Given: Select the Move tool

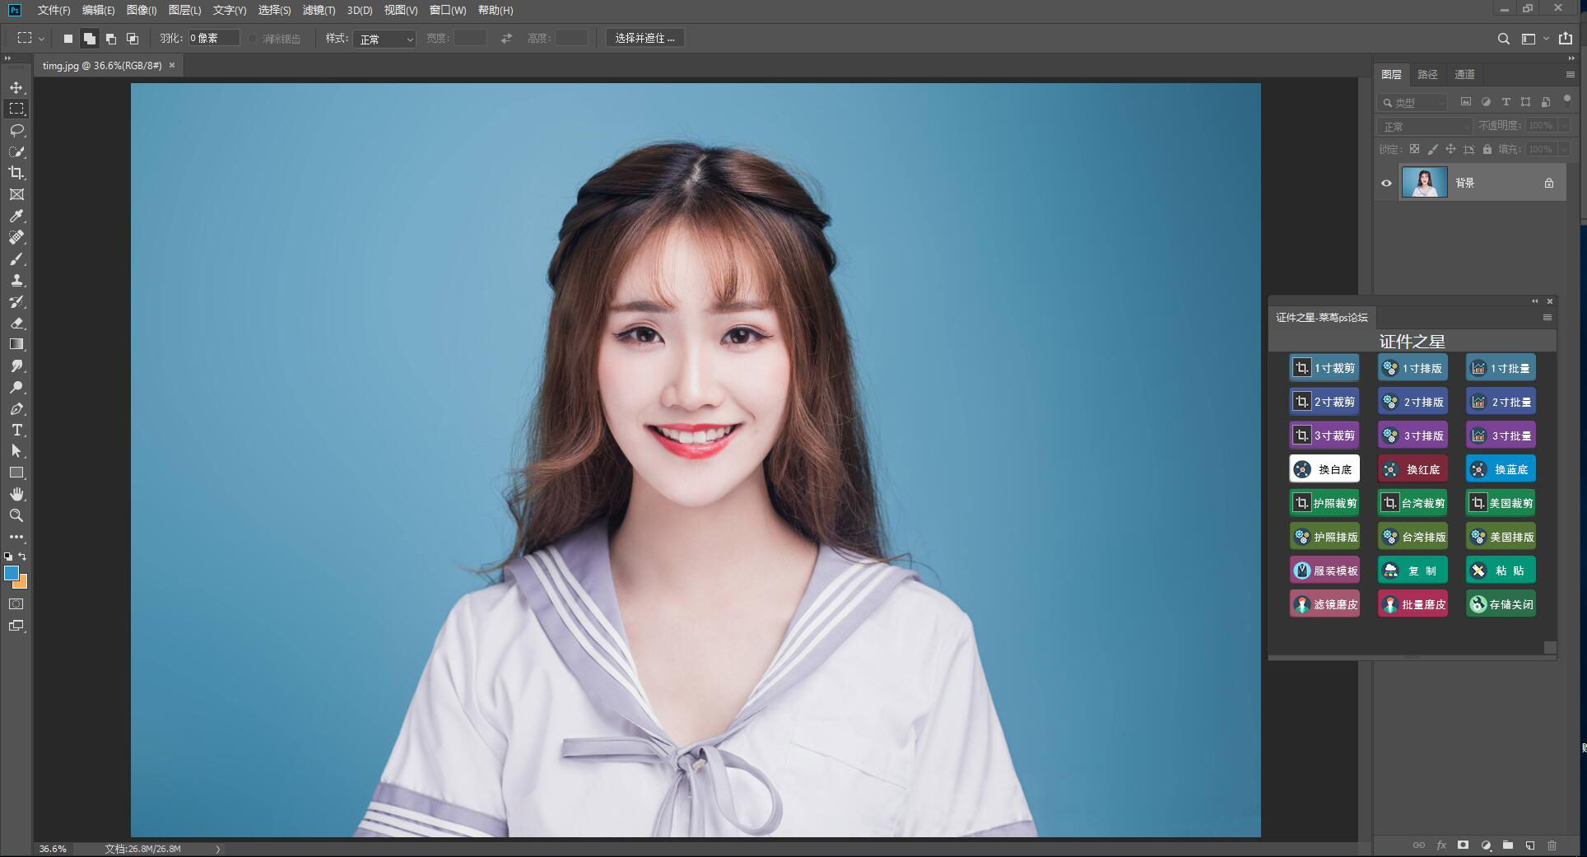Looking at the screenshot, I should [16, 87].
